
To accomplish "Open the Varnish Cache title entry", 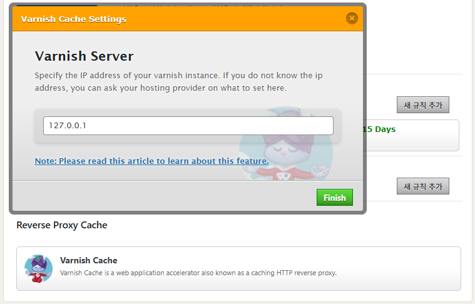I will tap(89, 260).
